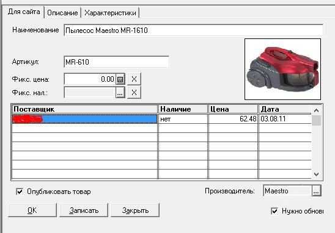Click Закрыть button
The height and width of the screenshot is (233, 335).
coord(135,210)
